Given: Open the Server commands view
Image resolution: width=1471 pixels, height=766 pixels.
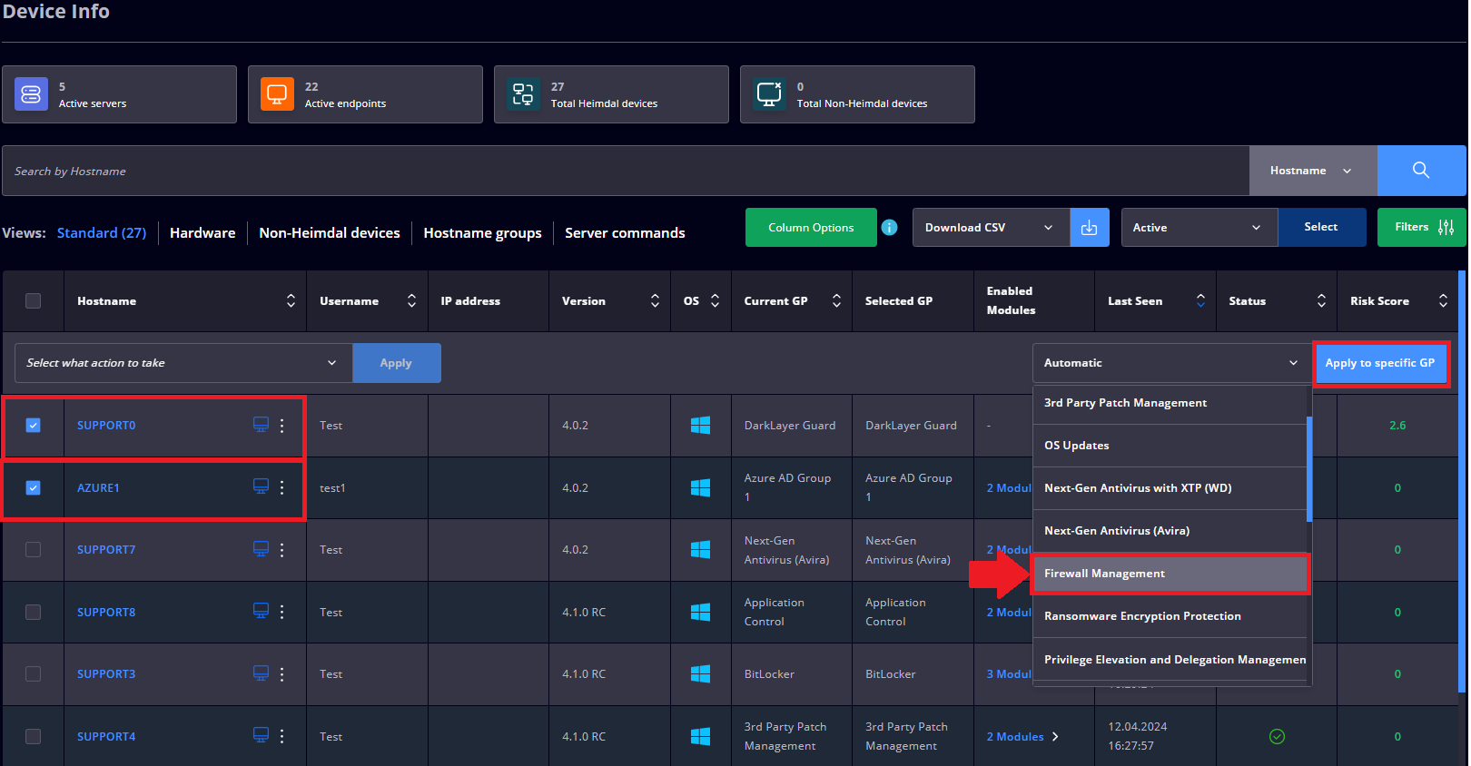Looking at the screenshot, I should (x=625, y=233).
